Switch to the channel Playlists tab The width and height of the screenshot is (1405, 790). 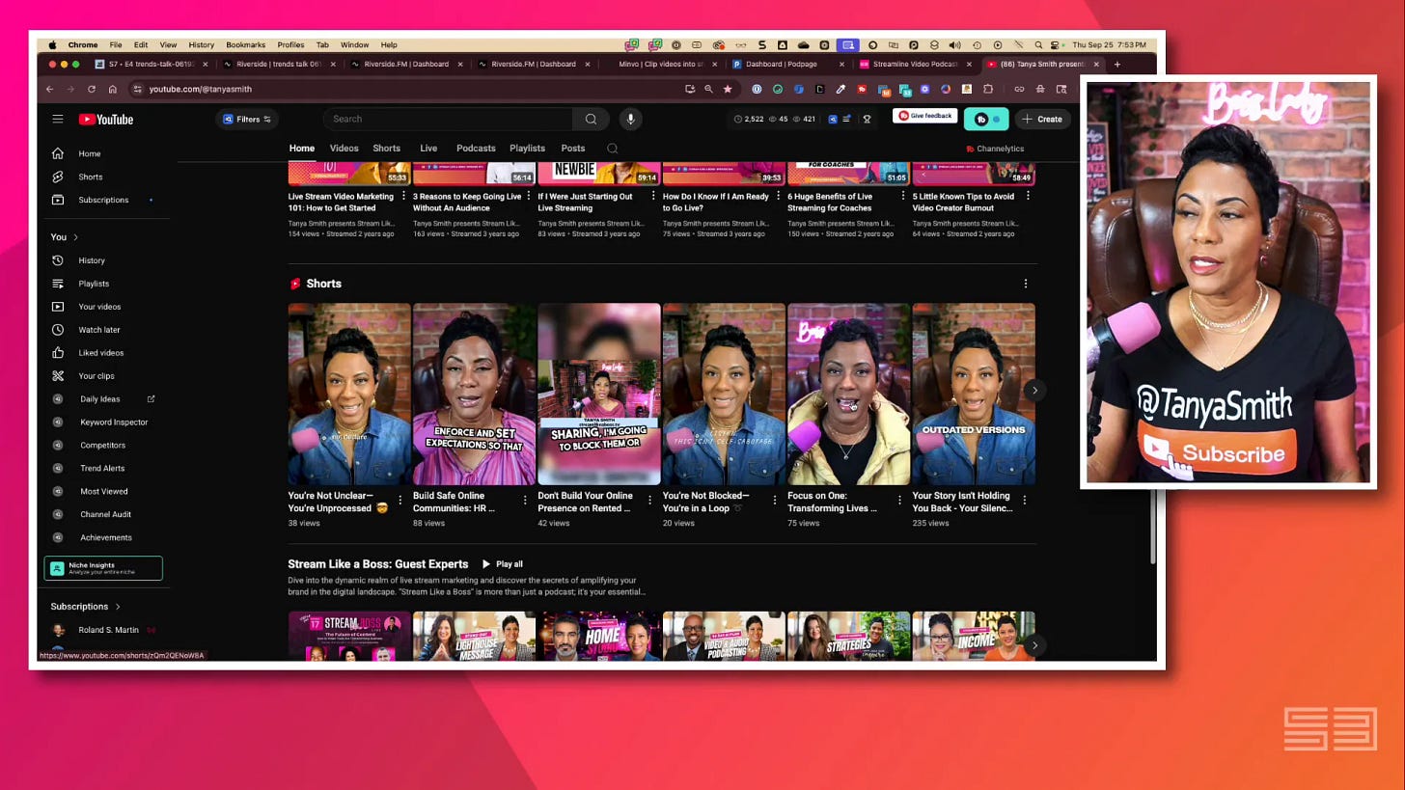pyautogui.click(x=527, y=149)
